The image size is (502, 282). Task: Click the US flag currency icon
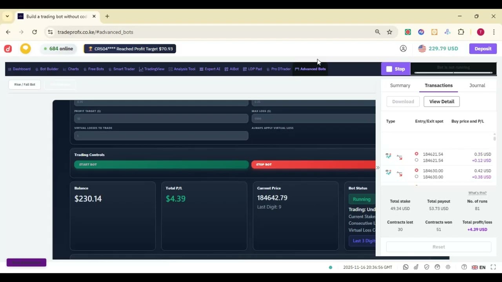pos(422,49)
